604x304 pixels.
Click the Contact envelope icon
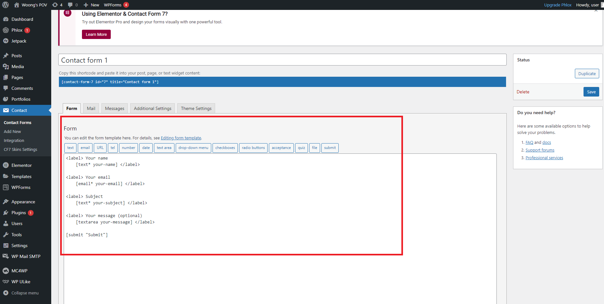click(6, 110)
